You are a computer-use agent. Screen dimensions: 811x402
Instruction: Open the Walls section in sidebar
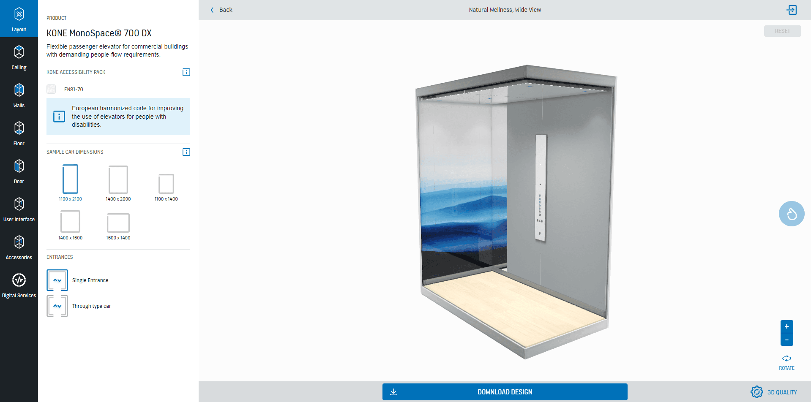[19, 95]
